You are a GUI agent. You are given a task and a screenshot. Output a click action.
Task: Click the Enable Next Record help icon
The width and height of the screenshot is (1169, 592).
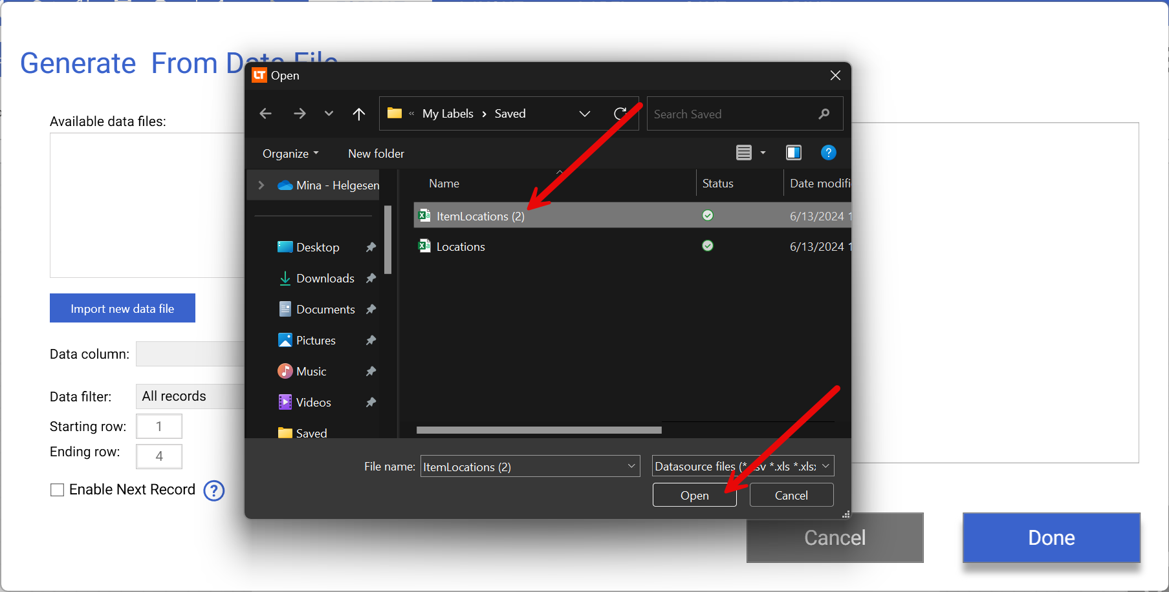pyautogui.click(x=213, y=491)
